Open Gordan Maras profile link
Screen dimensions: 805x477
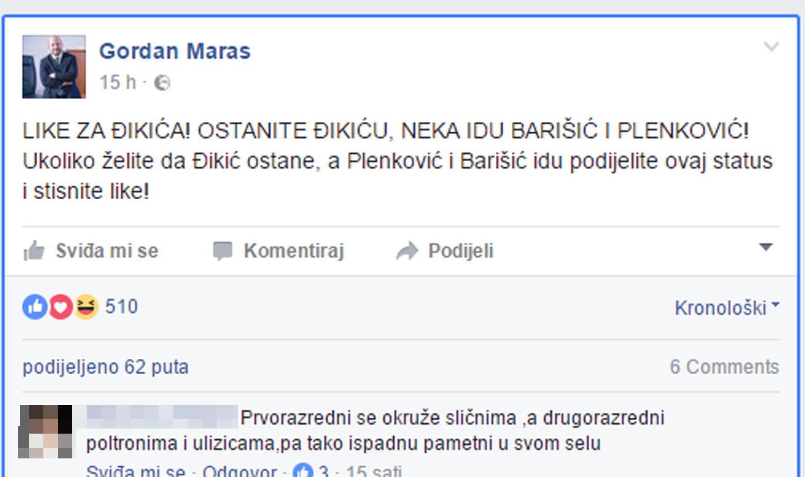click(x=174, y=50)
